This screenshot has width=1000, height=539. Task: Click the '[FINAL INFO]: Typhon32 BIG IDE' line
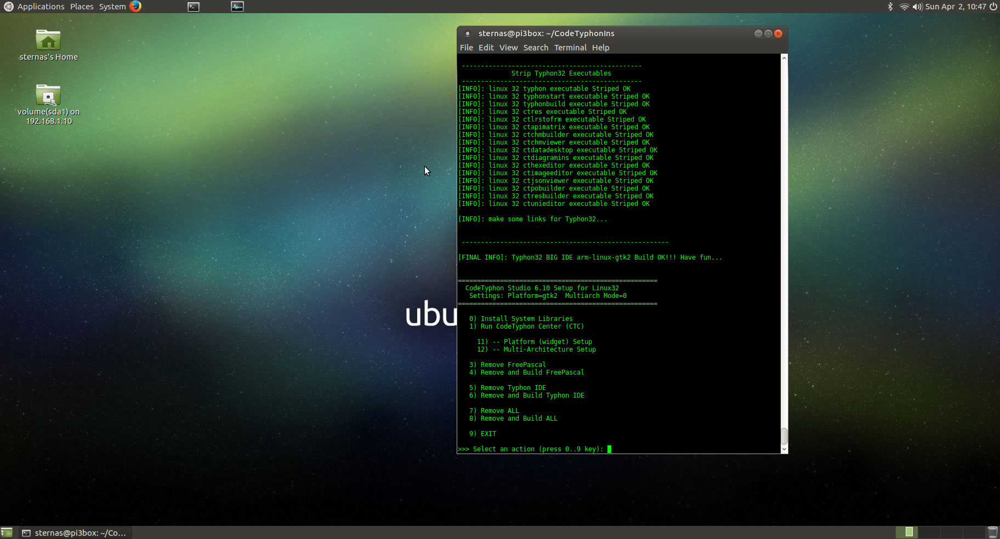[590, 257]
